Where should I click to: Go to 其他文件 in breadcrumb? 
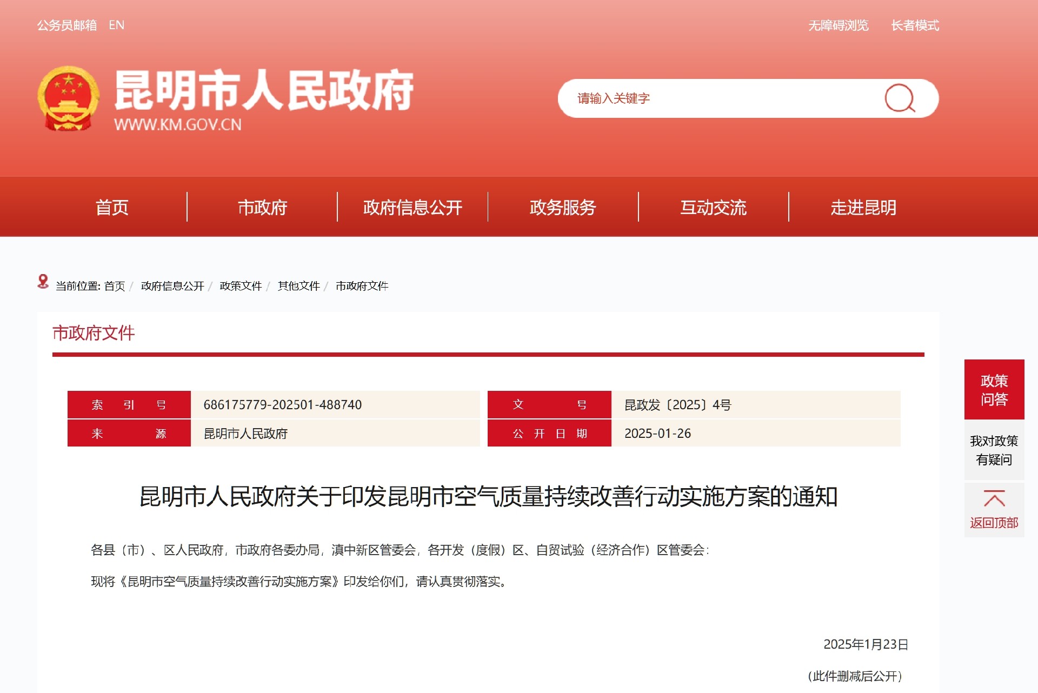click(x=298, y=286)
